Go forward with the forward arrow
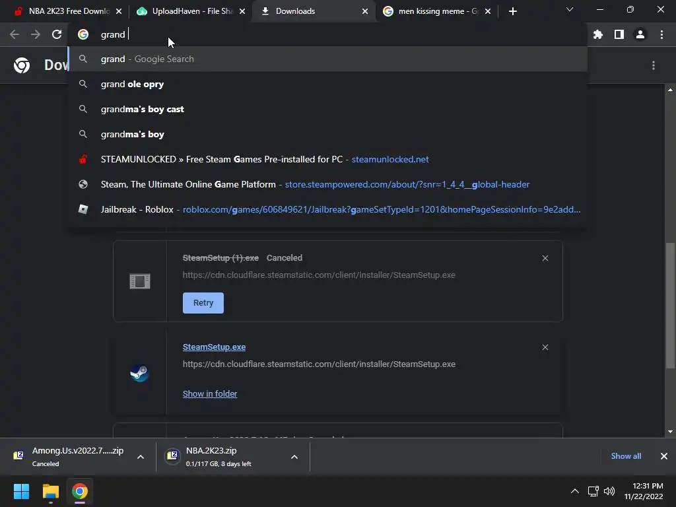This screenshot has width=676, height=507. pos(36,34)
